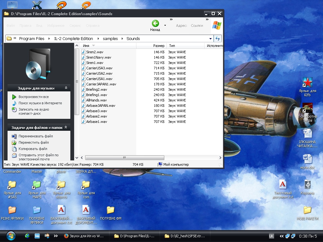The height and width of the screenshot is (242, 323).
Task: Click the Windows Start orb
Action: [x=11, y=236]
